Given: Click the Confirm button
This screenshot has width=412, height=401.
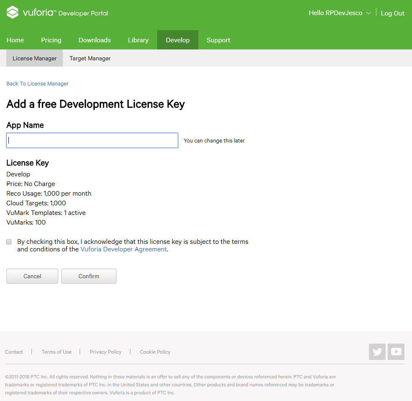Looking at the screenshot, I should [89, 276].
